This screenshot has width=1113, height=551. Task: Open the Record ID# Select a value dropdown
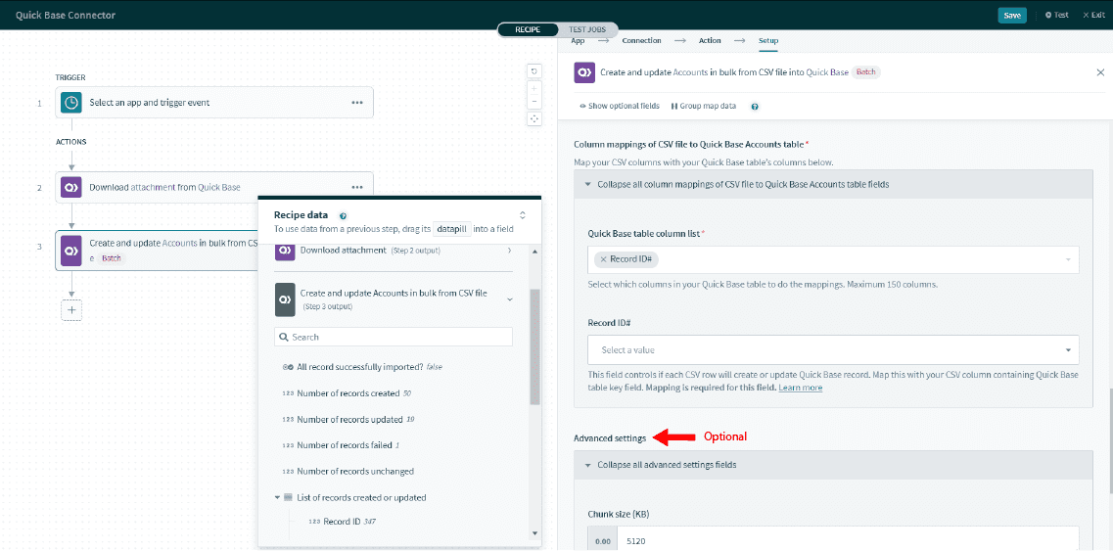pyautogui.click(x=833, y=349)
